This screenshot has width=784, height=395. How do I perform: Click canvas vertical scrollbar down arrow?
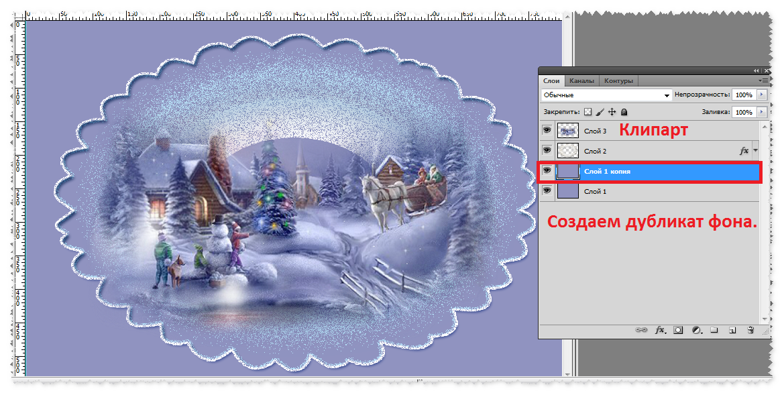[x=567, y=373]
